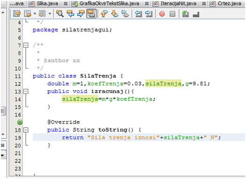Click the small close icon on left edge
This screenshot has width=246, height=179.
coord(3,145)
